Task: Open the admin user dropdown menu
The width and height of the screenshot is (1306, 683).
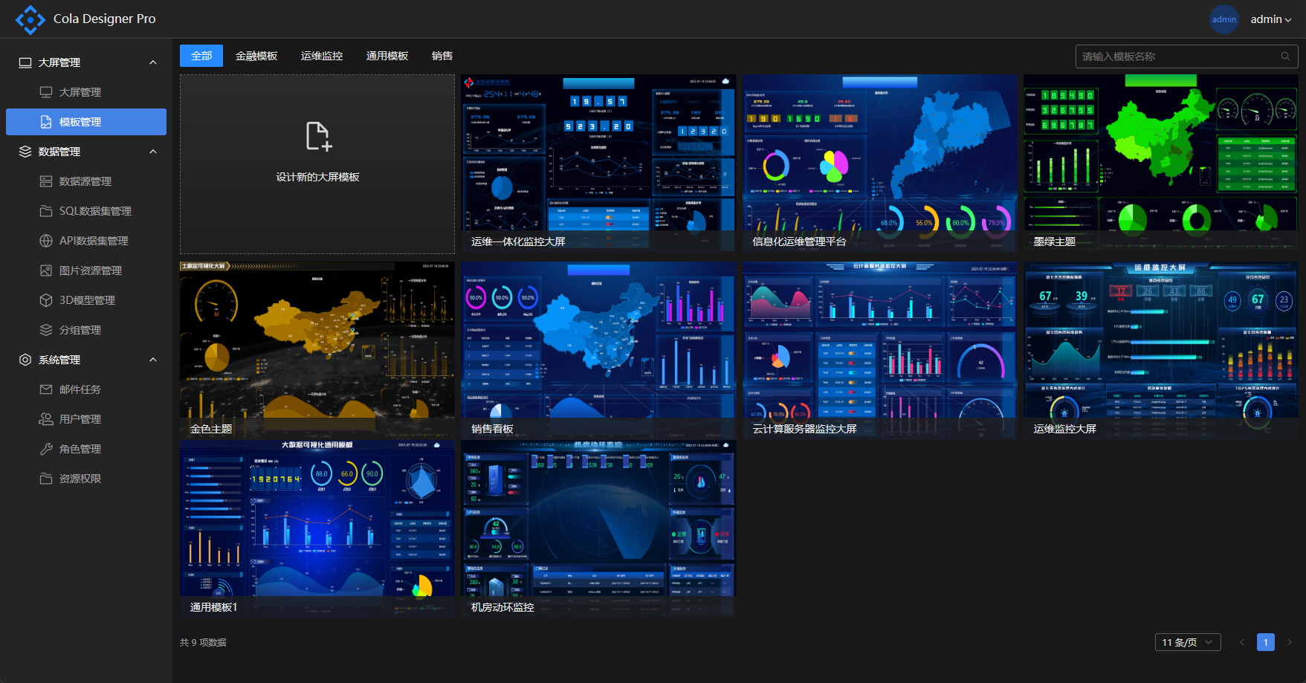Action: [1270, 19]
